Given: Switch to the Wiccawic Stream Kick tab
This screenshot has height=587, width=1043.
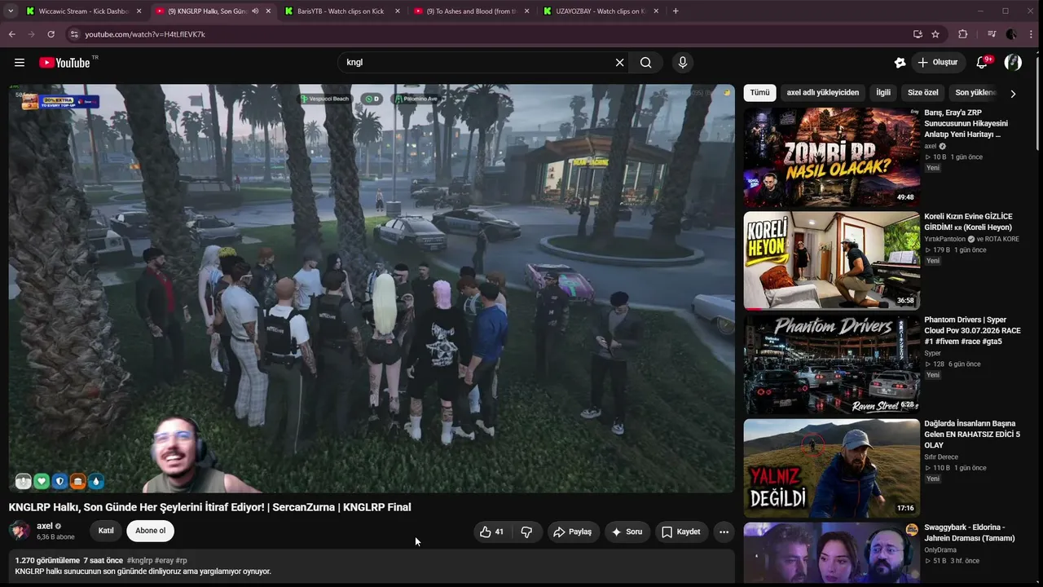Looking at the screenshot, I should 83,11.
